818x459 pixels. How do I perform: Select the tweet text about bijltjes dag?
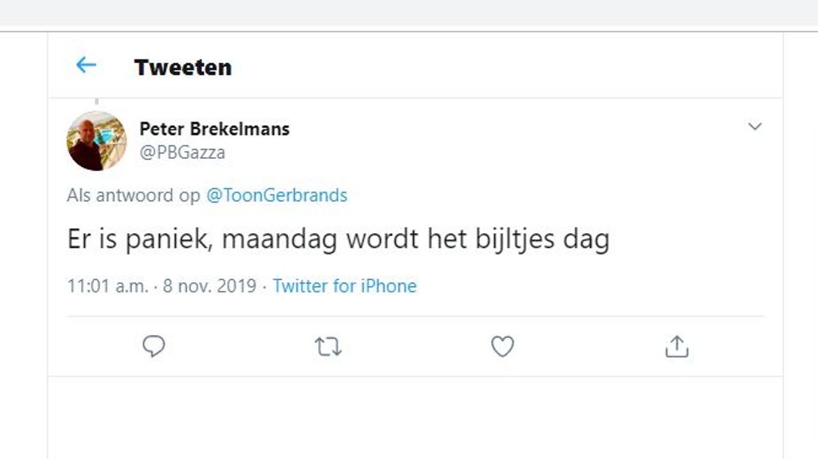[x=338, y=240]
